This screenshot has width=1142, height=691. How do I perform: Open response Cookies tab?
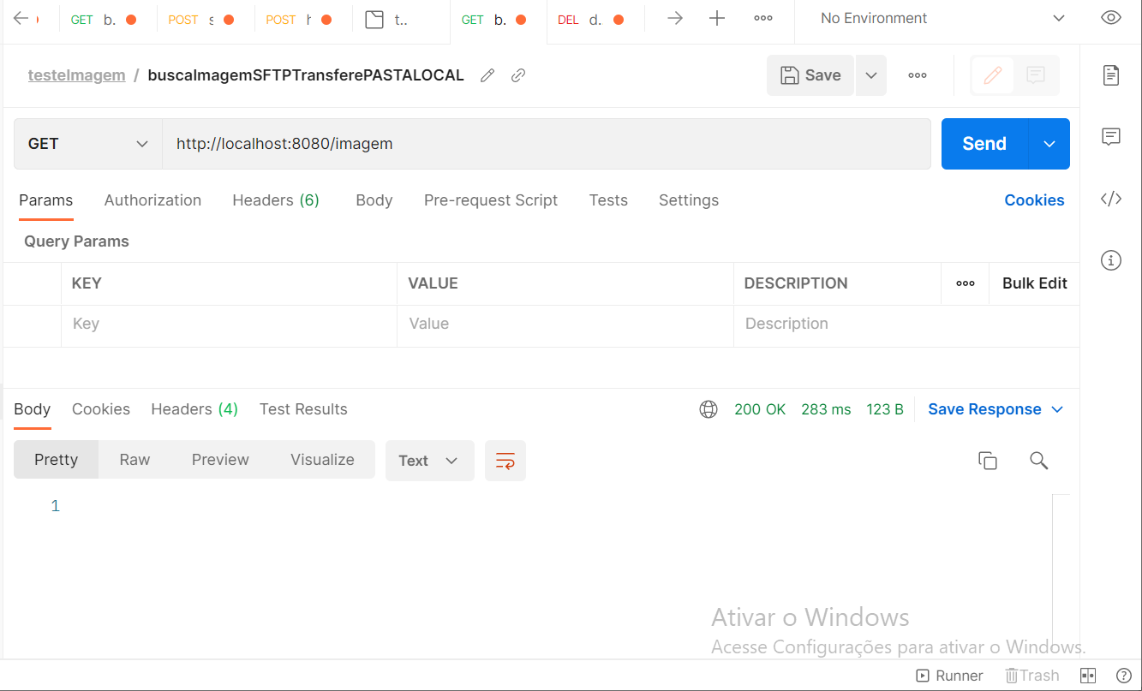101,409
